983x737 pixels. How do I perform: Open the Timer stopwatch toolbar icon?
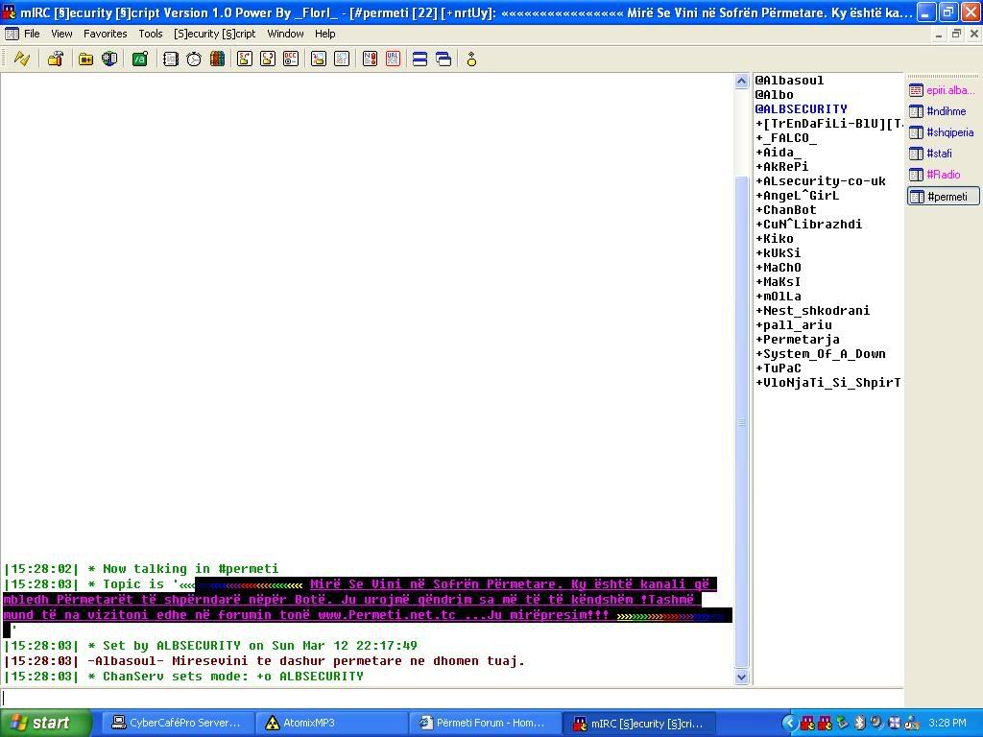[194, 59]
